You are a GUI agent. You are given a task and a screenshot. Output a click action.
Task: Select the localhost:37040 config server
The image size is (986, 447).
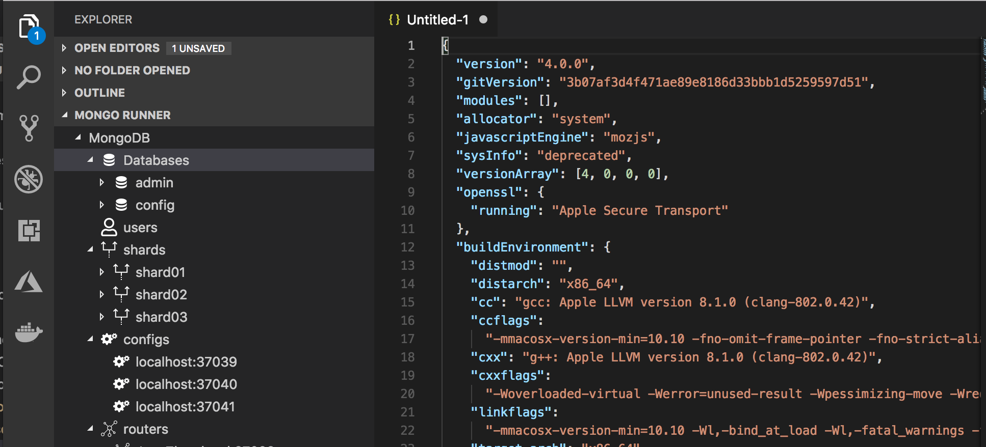[x=214, y=384]
